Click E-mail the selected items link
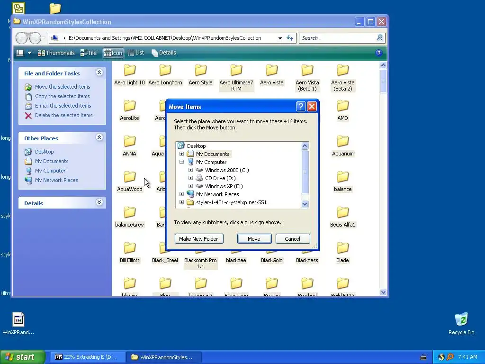The image size is (485, 364). 63,106
